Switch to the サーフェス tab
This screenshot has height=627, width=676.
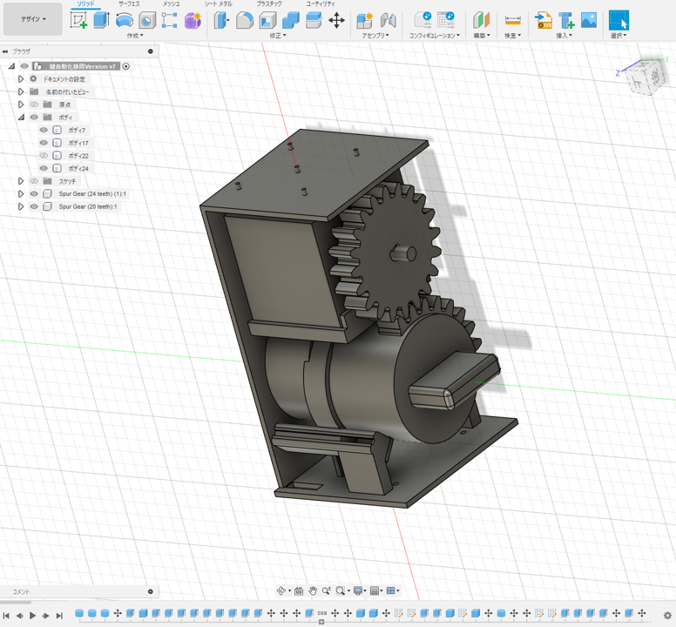tap(129, 4)
